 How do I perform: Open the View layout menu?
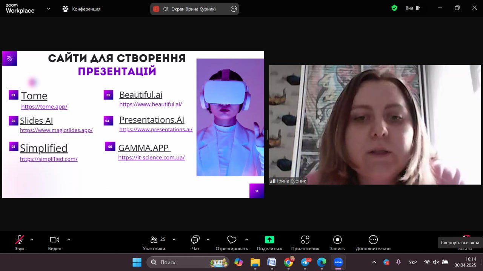click(412, 8)
